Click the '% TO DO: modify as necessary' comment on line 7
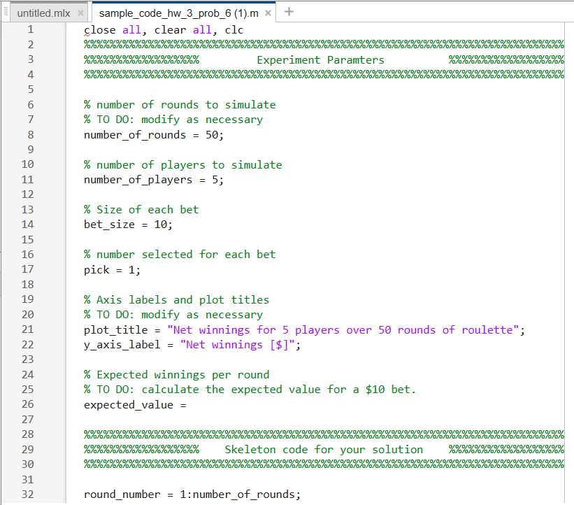Viewport: 574px width, 505px height. pyautogui.click(x=173, y=120)
